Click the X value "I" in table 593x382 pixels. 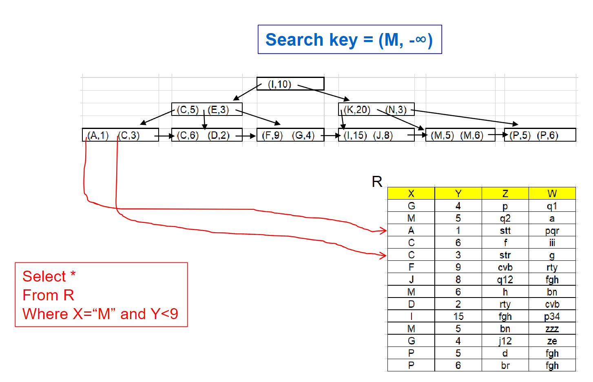(411, 316)
